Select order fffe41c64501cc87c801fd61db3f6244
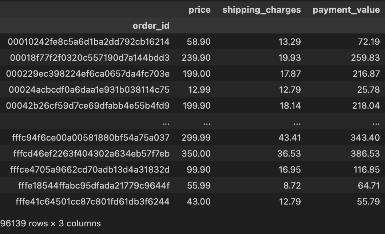Viewport: 385px width, 234px height. tap(92, 201)
